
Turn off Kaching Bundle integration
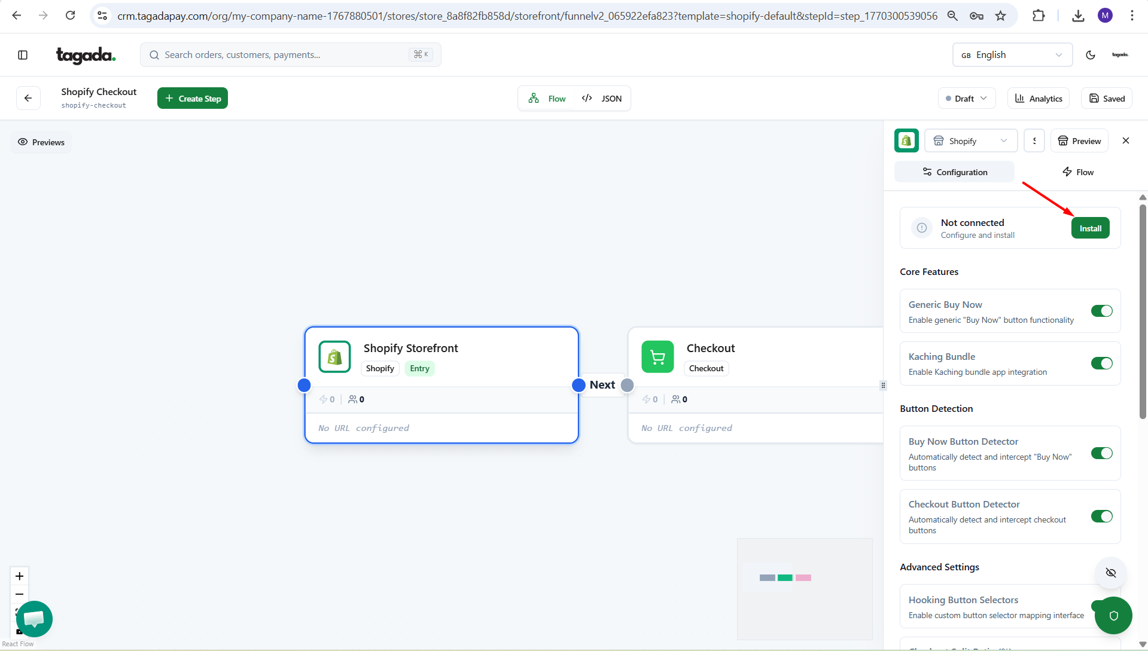tap(1101, 363)
